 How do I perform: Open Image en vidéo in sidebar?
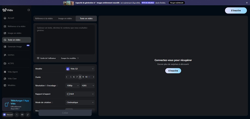coord(16,33)
